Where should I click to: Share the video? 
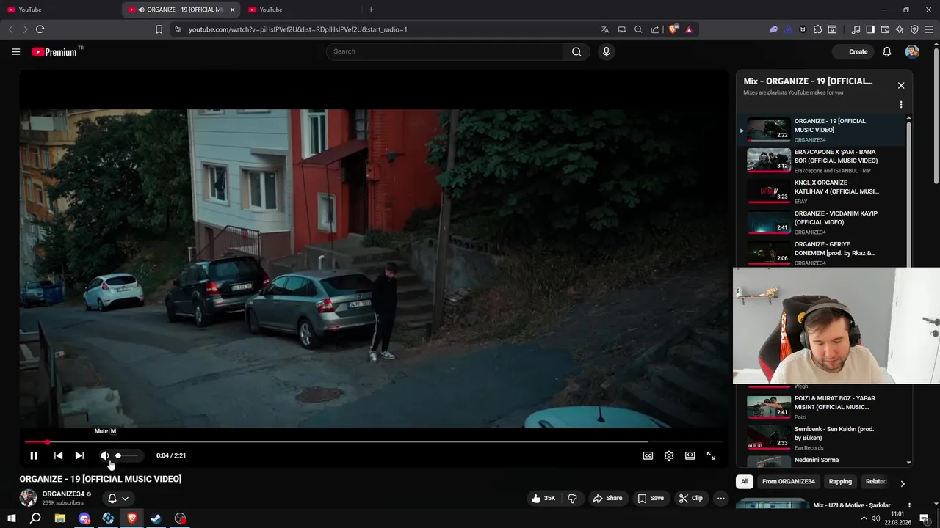tap(607, 498)
